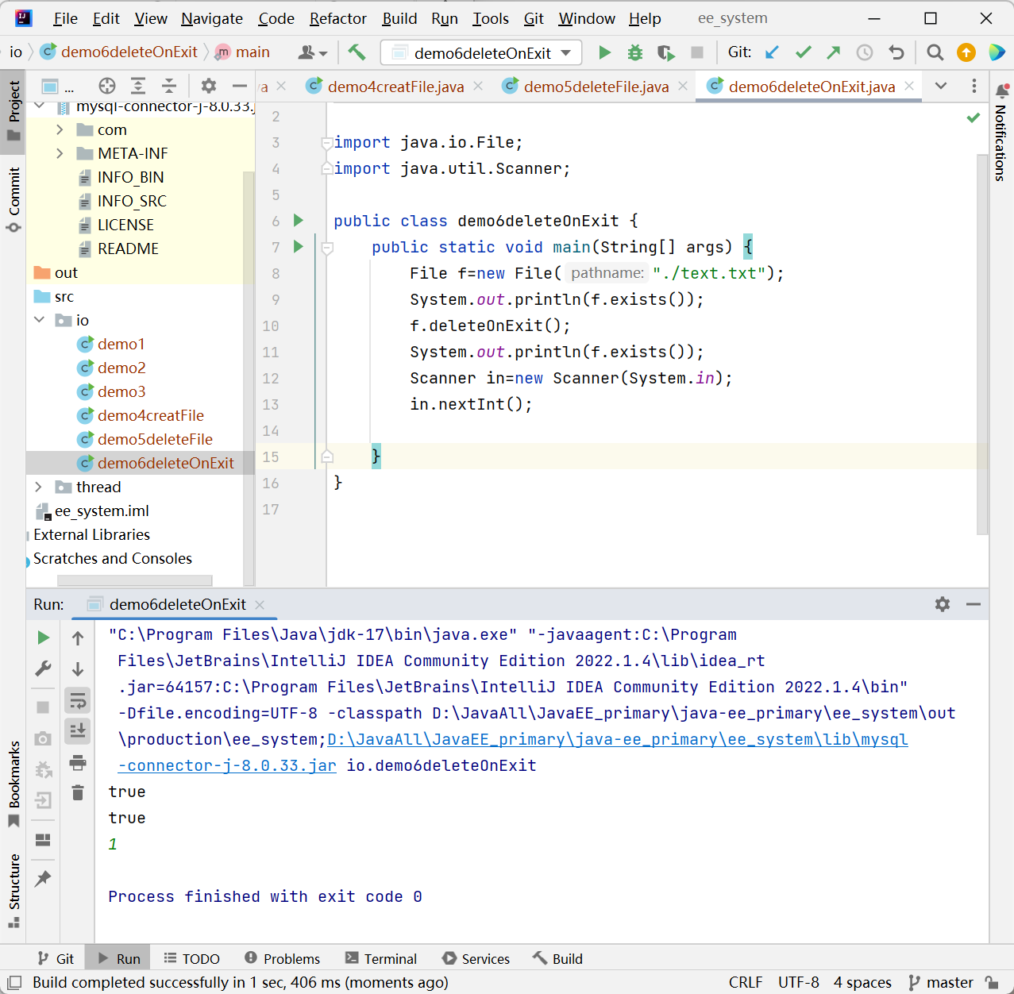Viewport: 1014px width, 994px height.
Task: Open Search Everywhere magnifier
Action: (x=935, y=52)
